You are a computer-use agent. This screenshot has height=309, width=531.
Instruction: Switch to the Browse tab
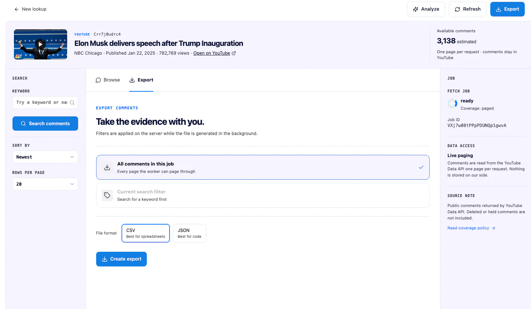tap(108, 80)
